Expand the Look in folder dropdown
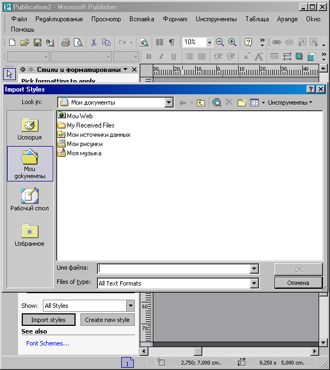This screenshot has height=370, width=330. (x=169, y=102)
